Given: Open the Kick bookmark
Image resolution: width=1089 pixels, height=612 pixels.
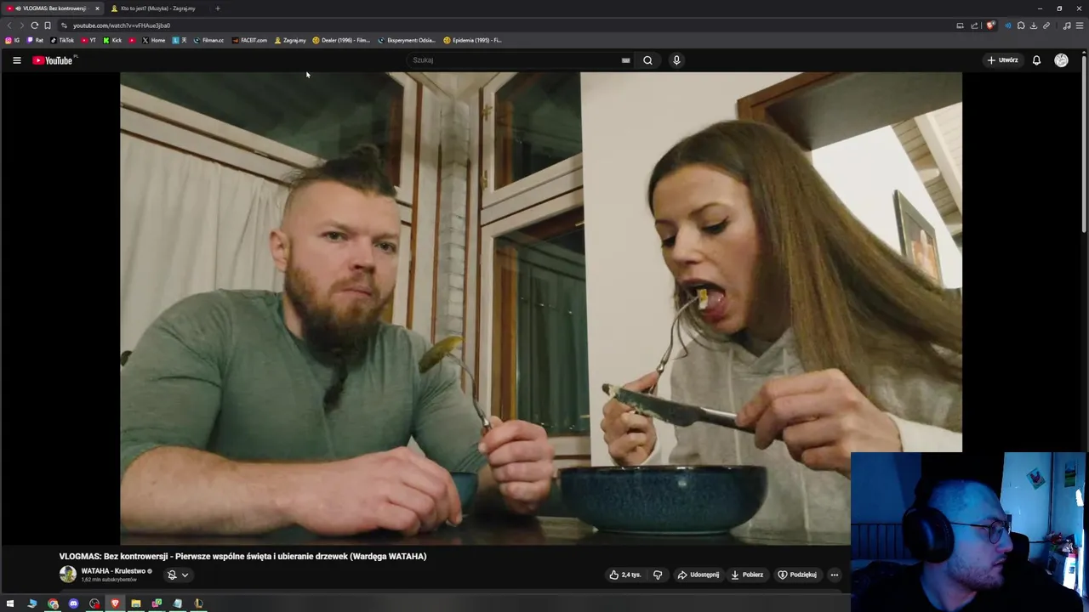Looking at the screenshot, I should pos(112,40).
